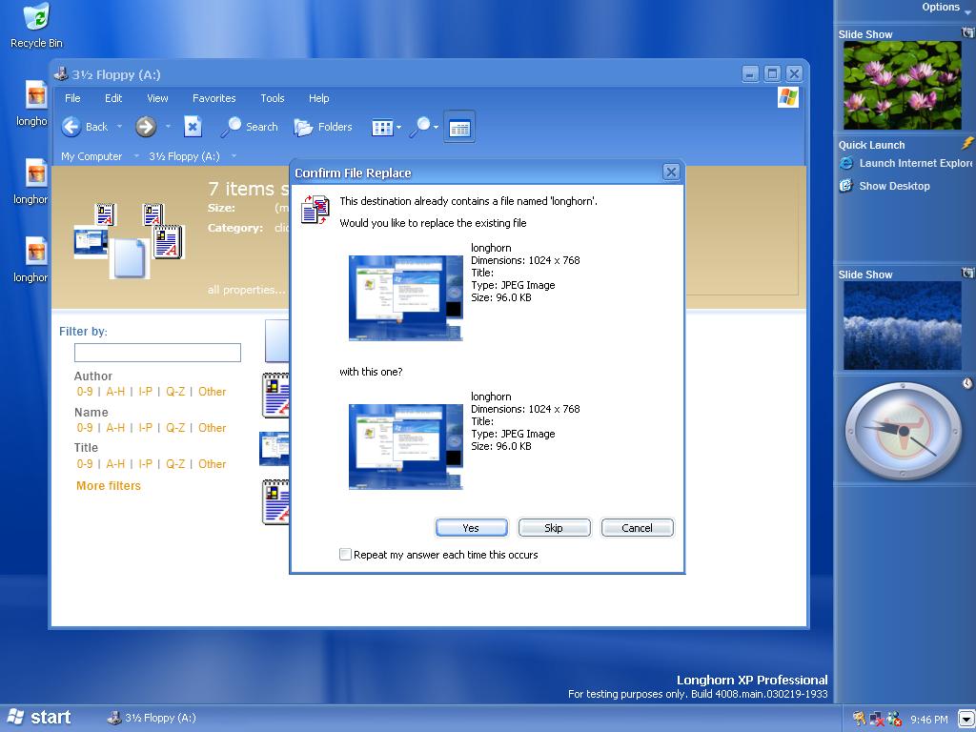The image size is (976, 732).
Task: Click the Forward arrow in the toolbar
Action: (x=146, y=127)
